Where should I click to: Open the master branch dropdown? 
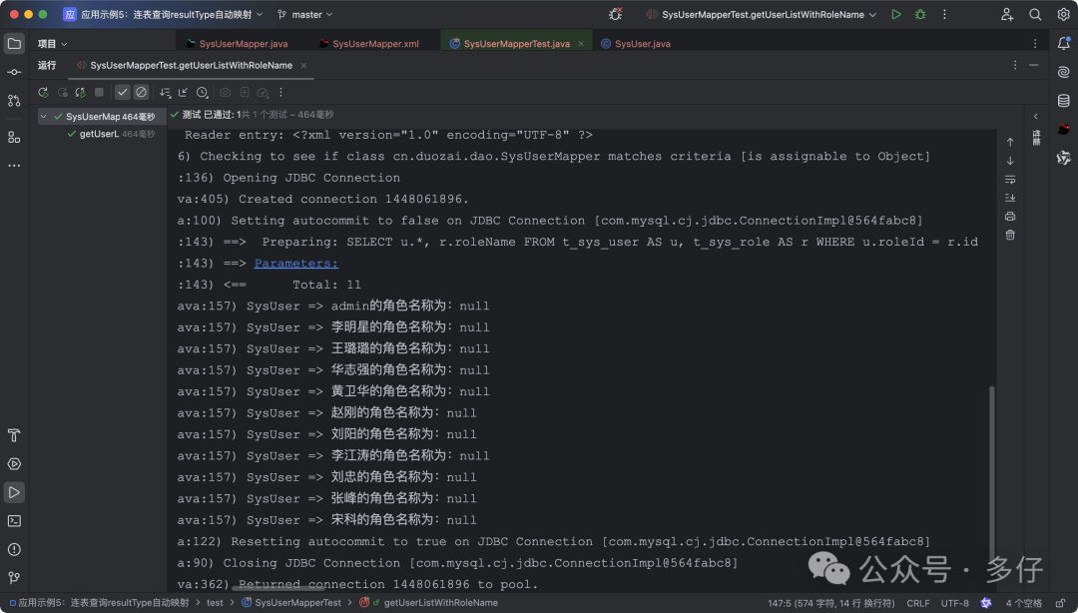(305, 14)
